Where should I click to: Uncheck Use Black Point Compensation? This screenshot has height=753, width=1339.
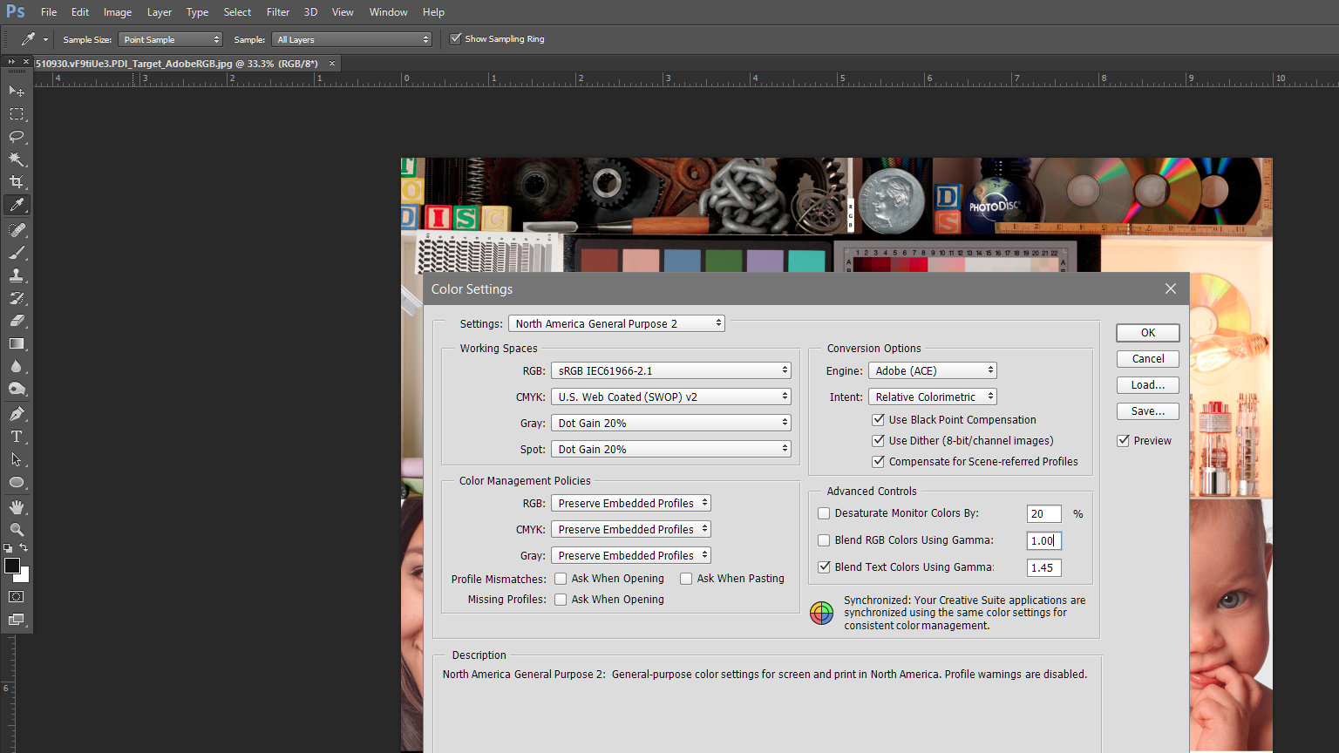tap(878, 419)
